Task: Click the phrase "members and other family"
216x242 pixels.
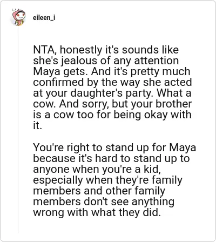Action: coord(99,191)
